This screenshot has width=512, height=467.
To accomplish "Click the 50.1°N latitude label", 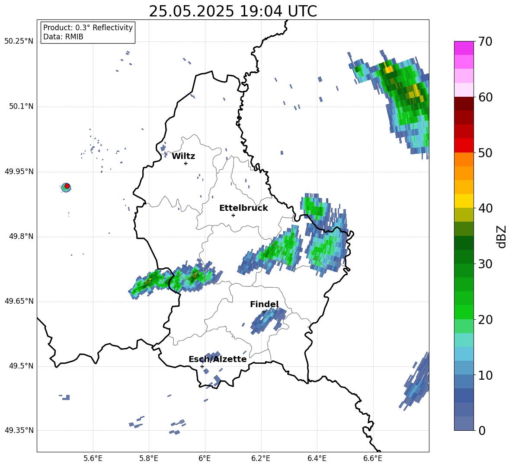I will pyautogui.click(x=21, y=106).
